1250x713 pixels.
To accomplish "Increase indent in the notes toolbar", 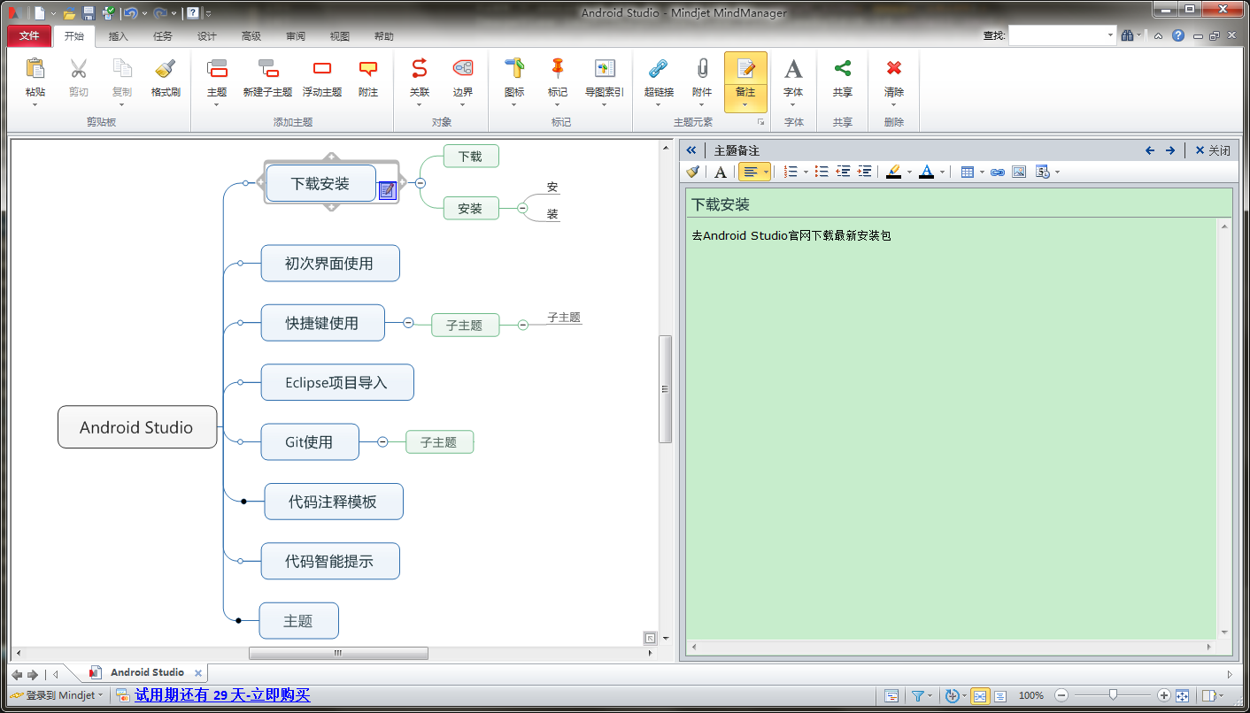I will (865, 172).
